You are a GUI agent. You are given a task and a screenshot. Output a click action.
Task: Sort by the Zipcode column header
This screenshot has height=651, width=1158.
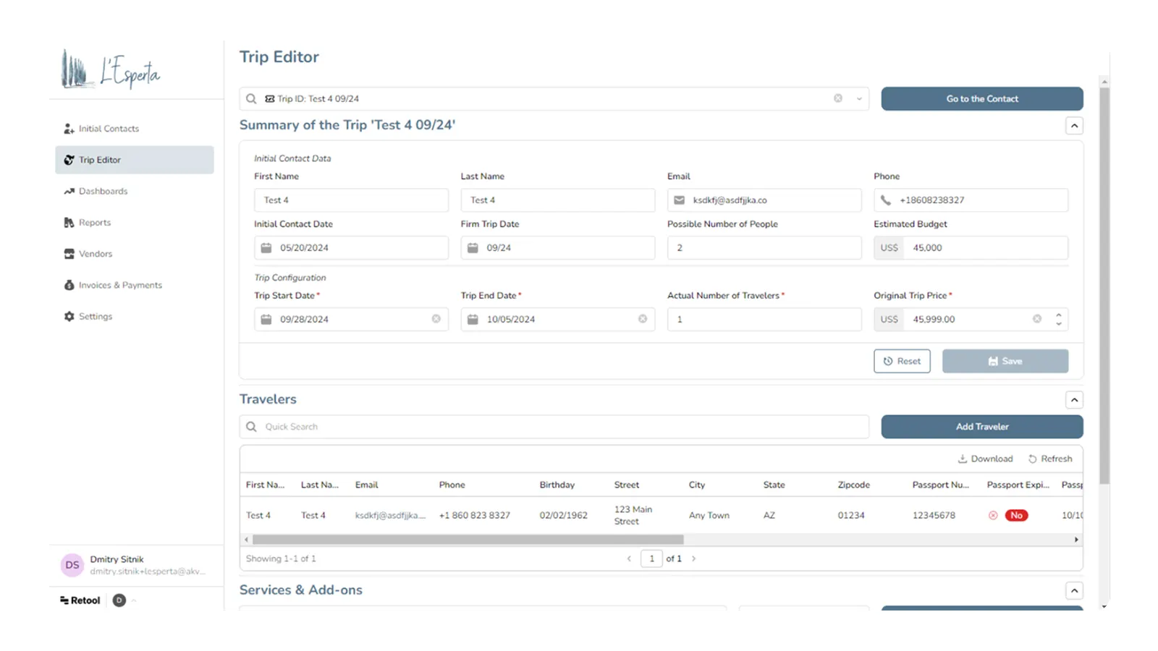point(853,485)
